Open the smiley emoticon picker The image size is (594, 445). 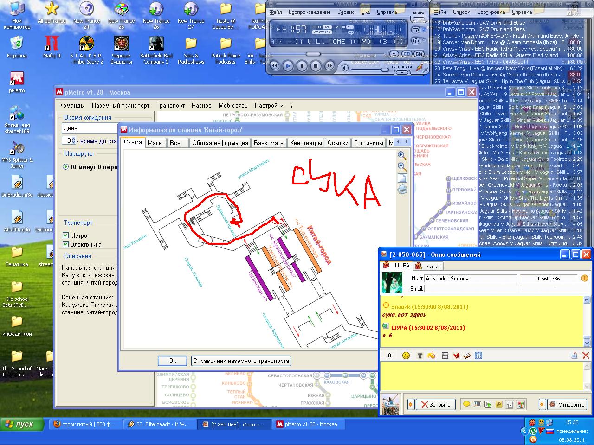tap(406, 356)
